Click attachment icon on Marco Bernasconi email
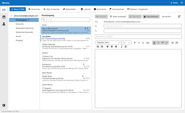The height and width of the screenshot is (113, 185). coord(85,29)
